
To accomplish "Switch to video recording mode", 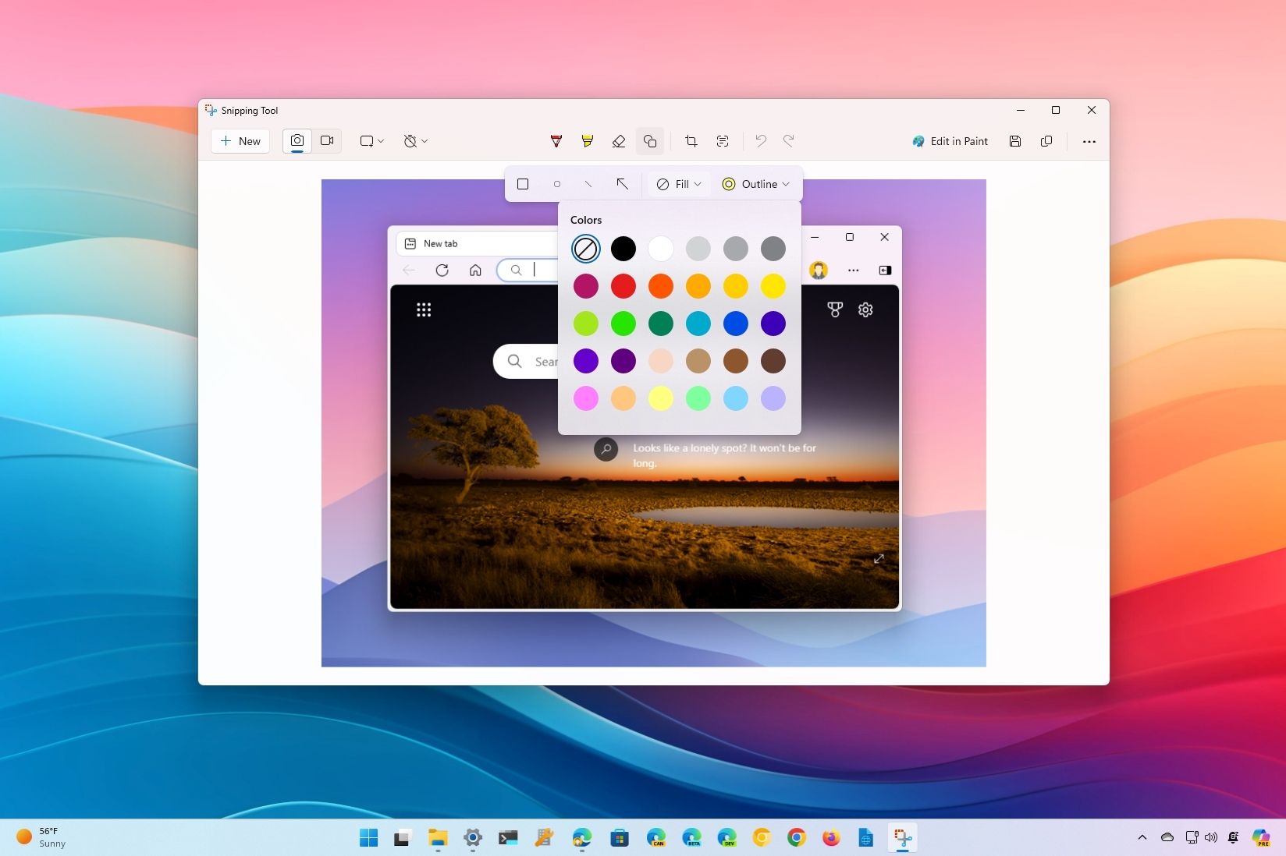I will pos(327,141).
